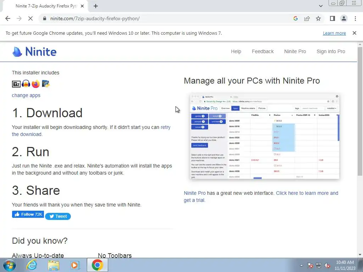
Task: Open the Feedback page
Action: pyautogui.click(x=263, y=51)
